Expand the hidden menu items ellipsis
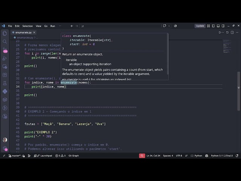The image size is (241, 181). [60, 26]
